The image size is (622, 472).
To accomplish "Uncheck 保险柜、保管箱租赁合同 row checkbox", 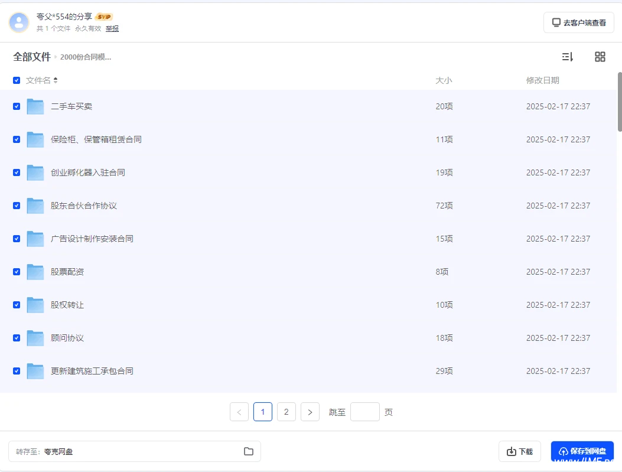I will [x=17, y=139].
